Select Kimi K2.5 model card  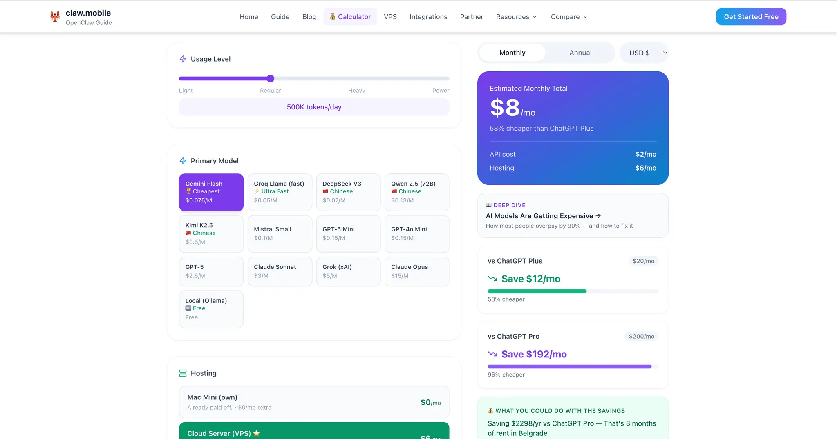(211, 234)
